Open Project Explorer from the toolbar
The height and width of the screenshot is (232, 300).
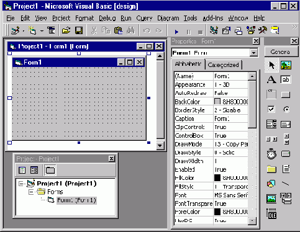[x=214, y=30]
